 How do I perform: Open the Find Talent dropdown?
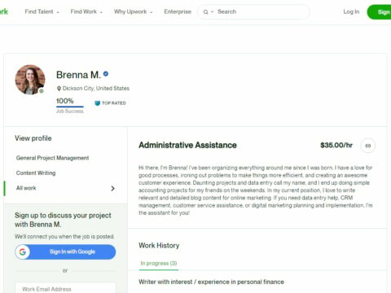pyautogui.click(x=42, y=11)
